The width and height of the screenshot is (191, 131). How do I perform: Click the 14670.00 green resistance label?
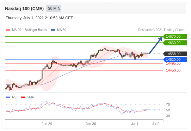pos(175,36)
